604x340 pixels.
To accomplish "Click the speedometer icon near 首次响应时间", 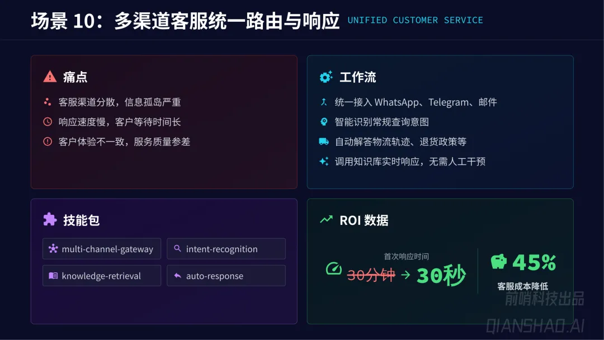I will tap(333, 268).
